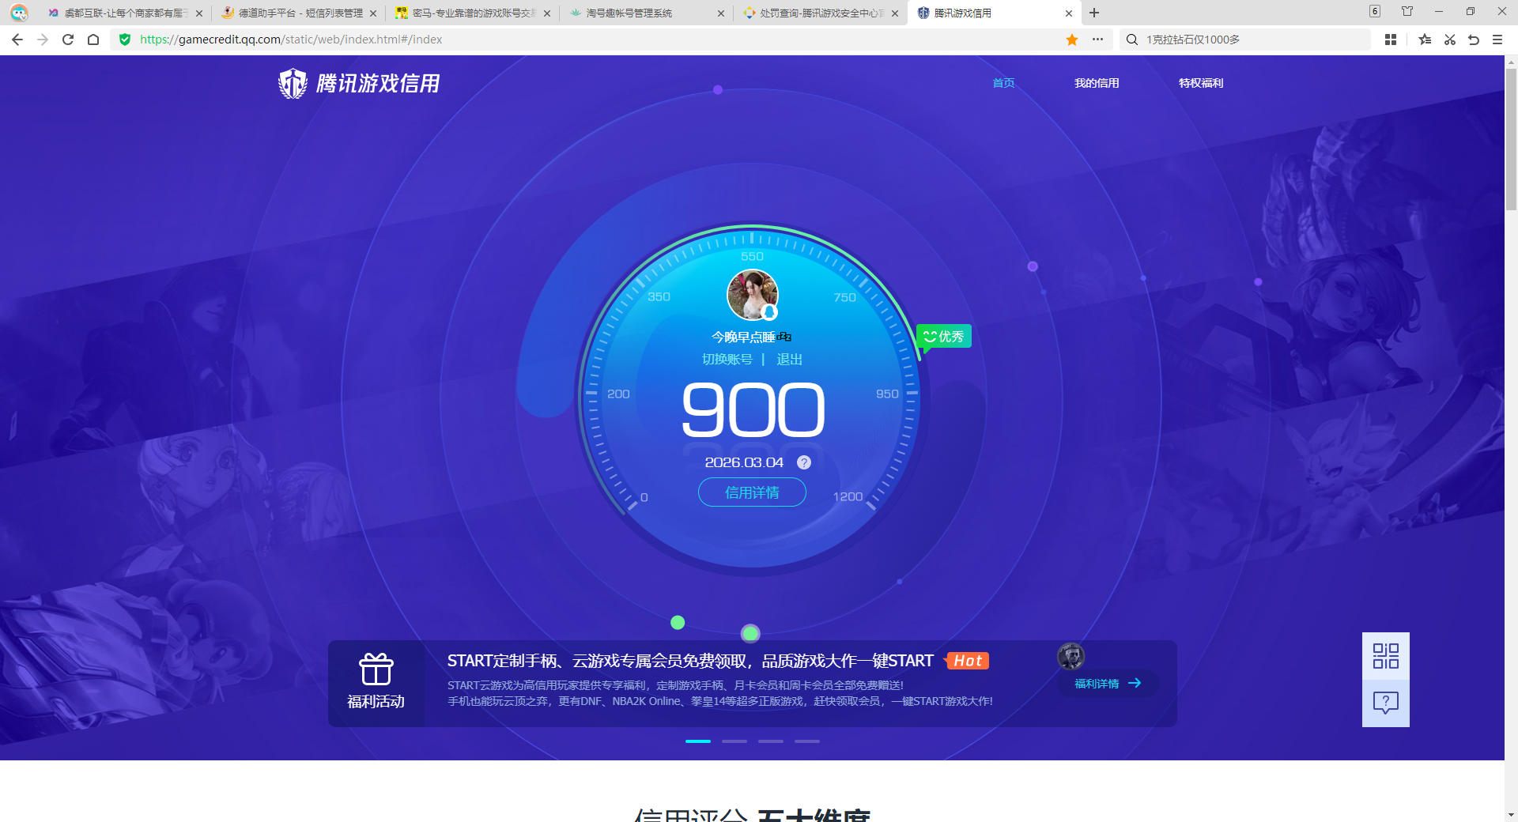Click the bookmark star in address bar
Viewport: 1518px width, 822px height.
[x=1072, y=40]
